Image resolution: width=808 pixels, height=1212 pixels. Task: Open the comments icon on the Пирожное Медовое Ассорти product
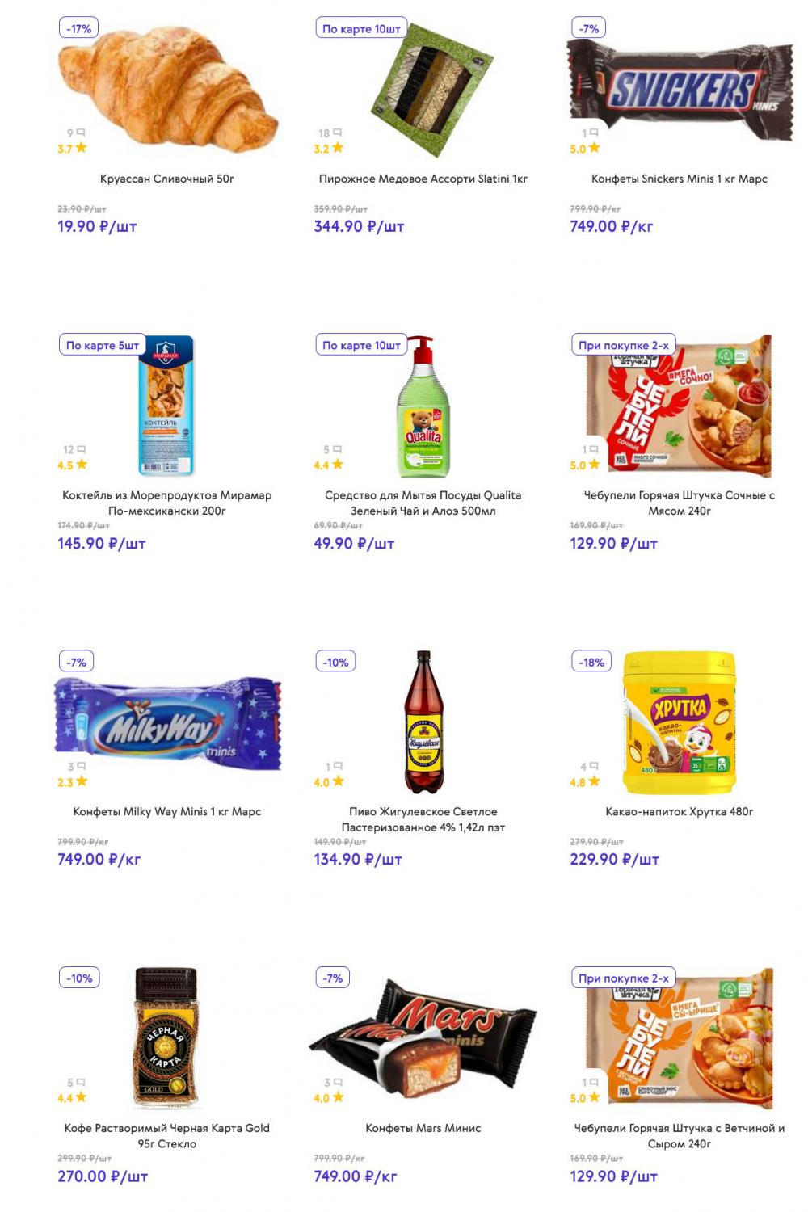337,133
